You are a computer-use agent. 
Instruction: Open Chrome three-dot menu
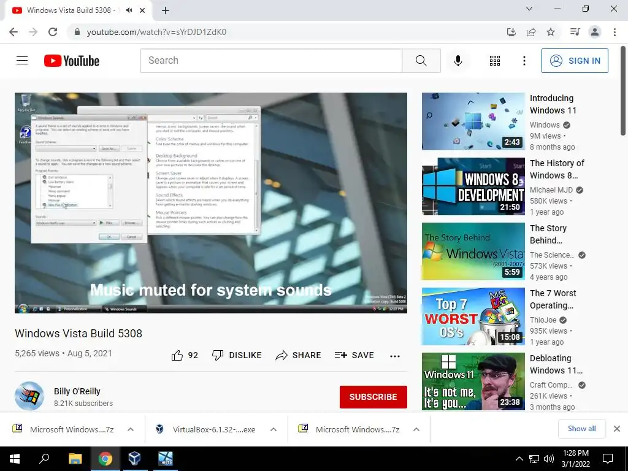pyautogui.click(x=615, y=32)
